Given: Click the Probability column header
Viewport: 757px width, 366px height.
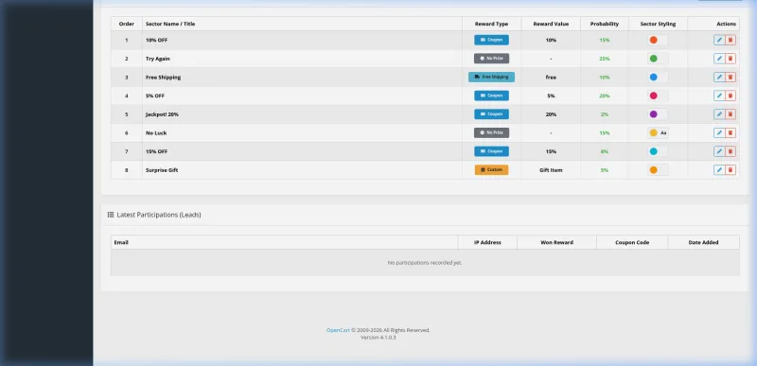Looking at the screenshot, I should pyautogui.click(x=605, y=24).
